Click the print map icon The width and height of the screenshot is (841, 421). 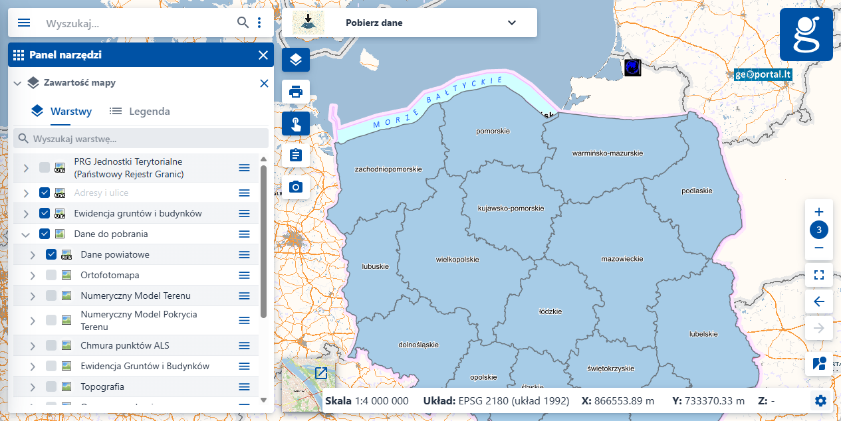(x=296, y=91)
